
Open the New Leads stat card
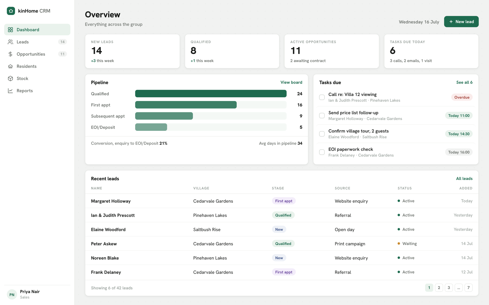coord(132,51)
